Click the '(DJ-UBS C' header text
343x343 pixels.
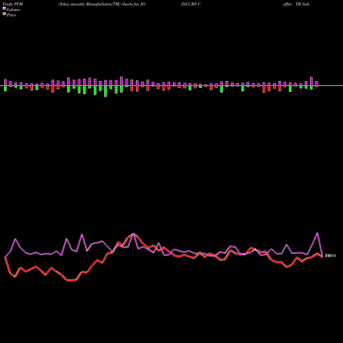(x=191, y=4)
